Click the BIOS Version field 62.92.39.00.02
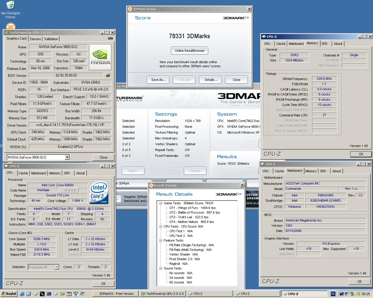The width and height of the screenshot is (373, 298). click(66, 75)
